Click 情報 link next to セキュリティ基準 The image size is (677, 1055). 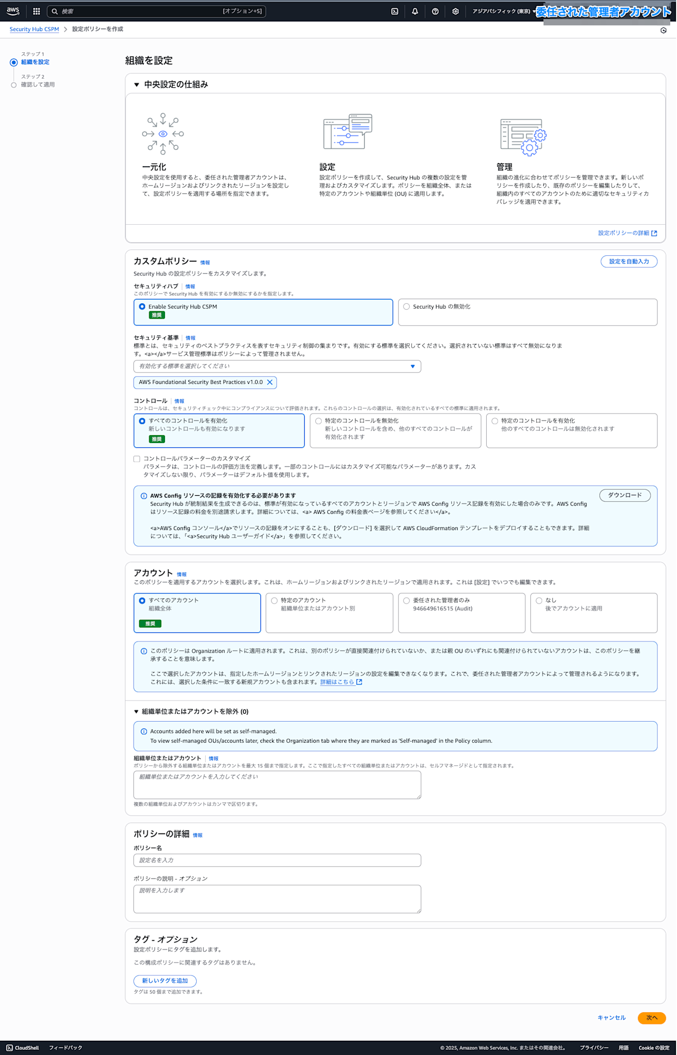[191, 338]
